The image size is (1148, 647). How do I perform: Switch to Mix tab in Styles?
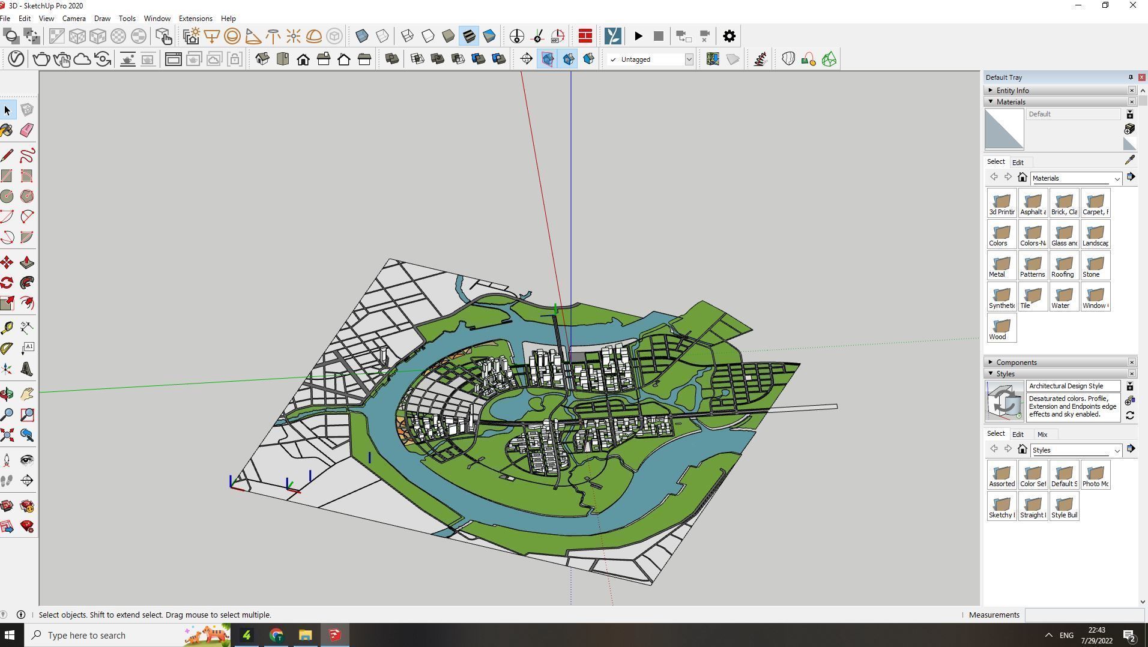click(x=1042, y=435)
